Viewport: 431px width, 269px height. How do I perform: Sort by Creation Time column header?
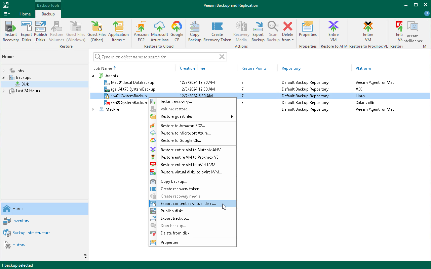(x=192, y=68)
